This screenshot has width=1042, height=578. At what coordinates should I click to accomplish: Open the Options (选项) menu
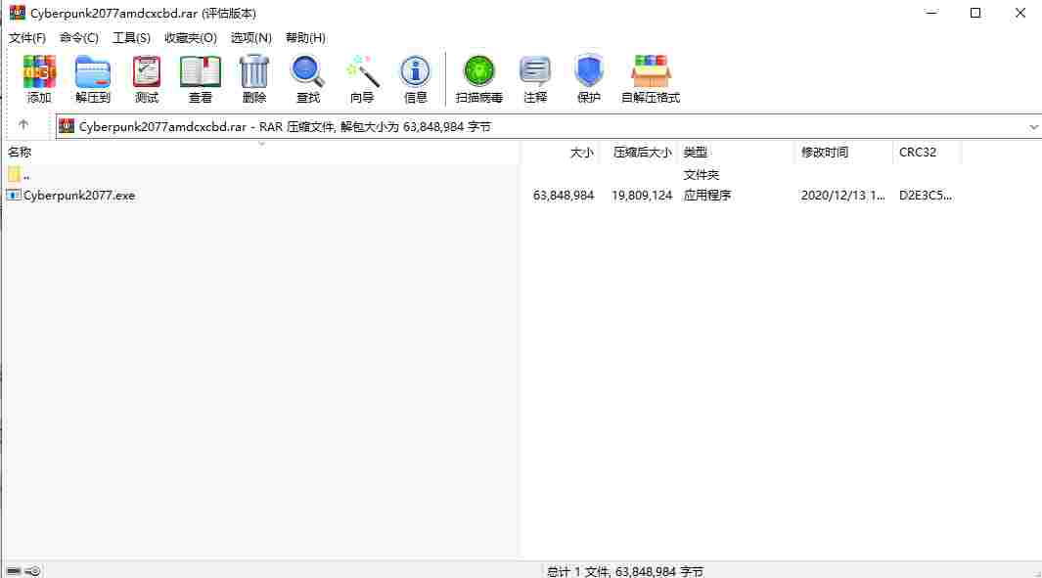[251, 38]
